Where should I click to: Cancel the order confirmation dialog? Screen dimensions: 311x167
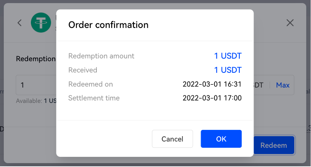(x=173, y=139)
